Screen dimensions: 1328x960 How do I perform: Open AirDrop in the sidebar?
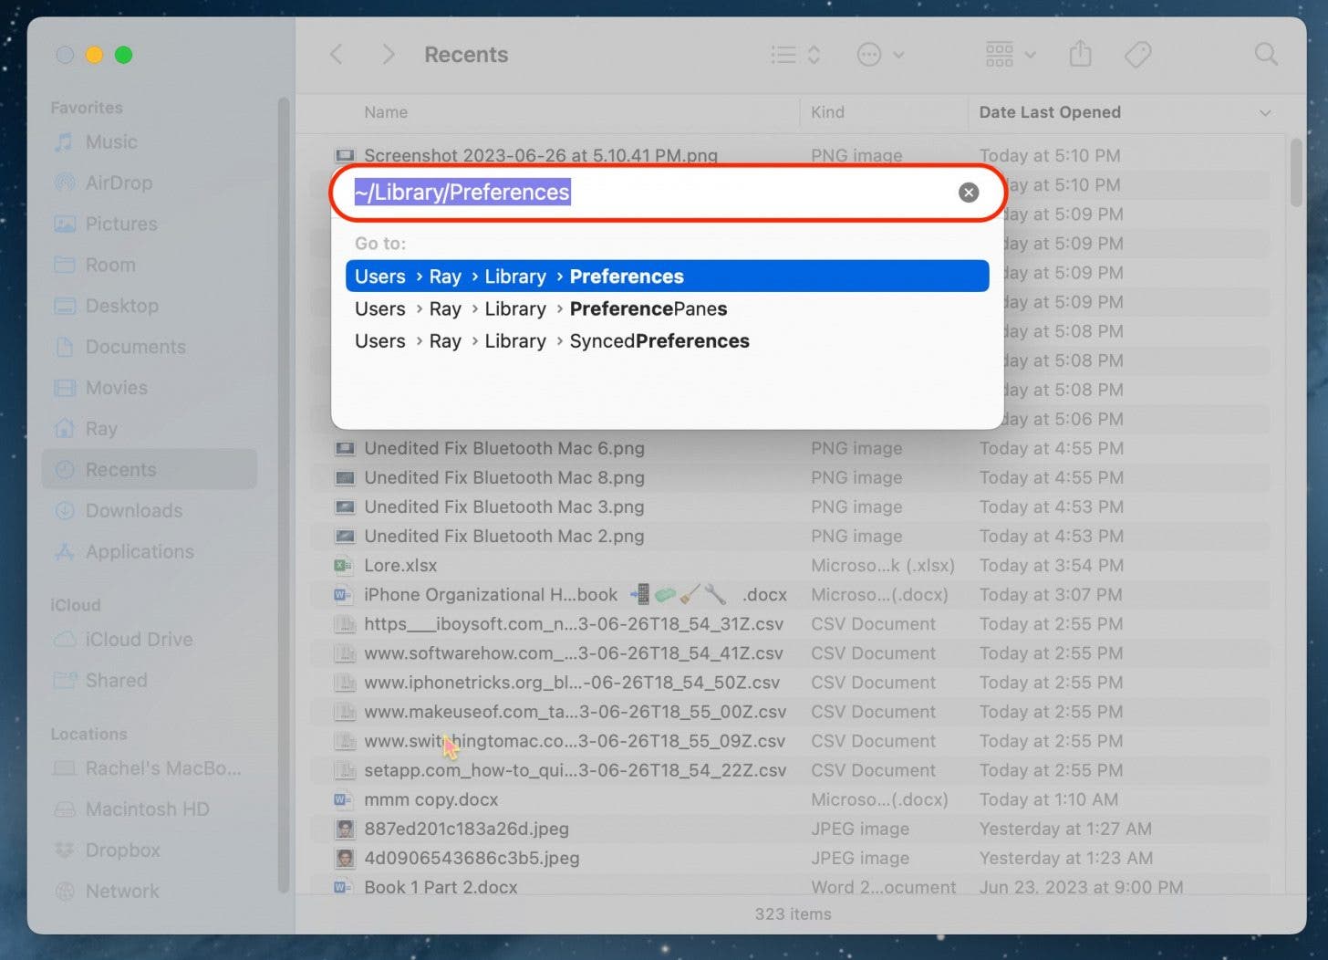119,183
